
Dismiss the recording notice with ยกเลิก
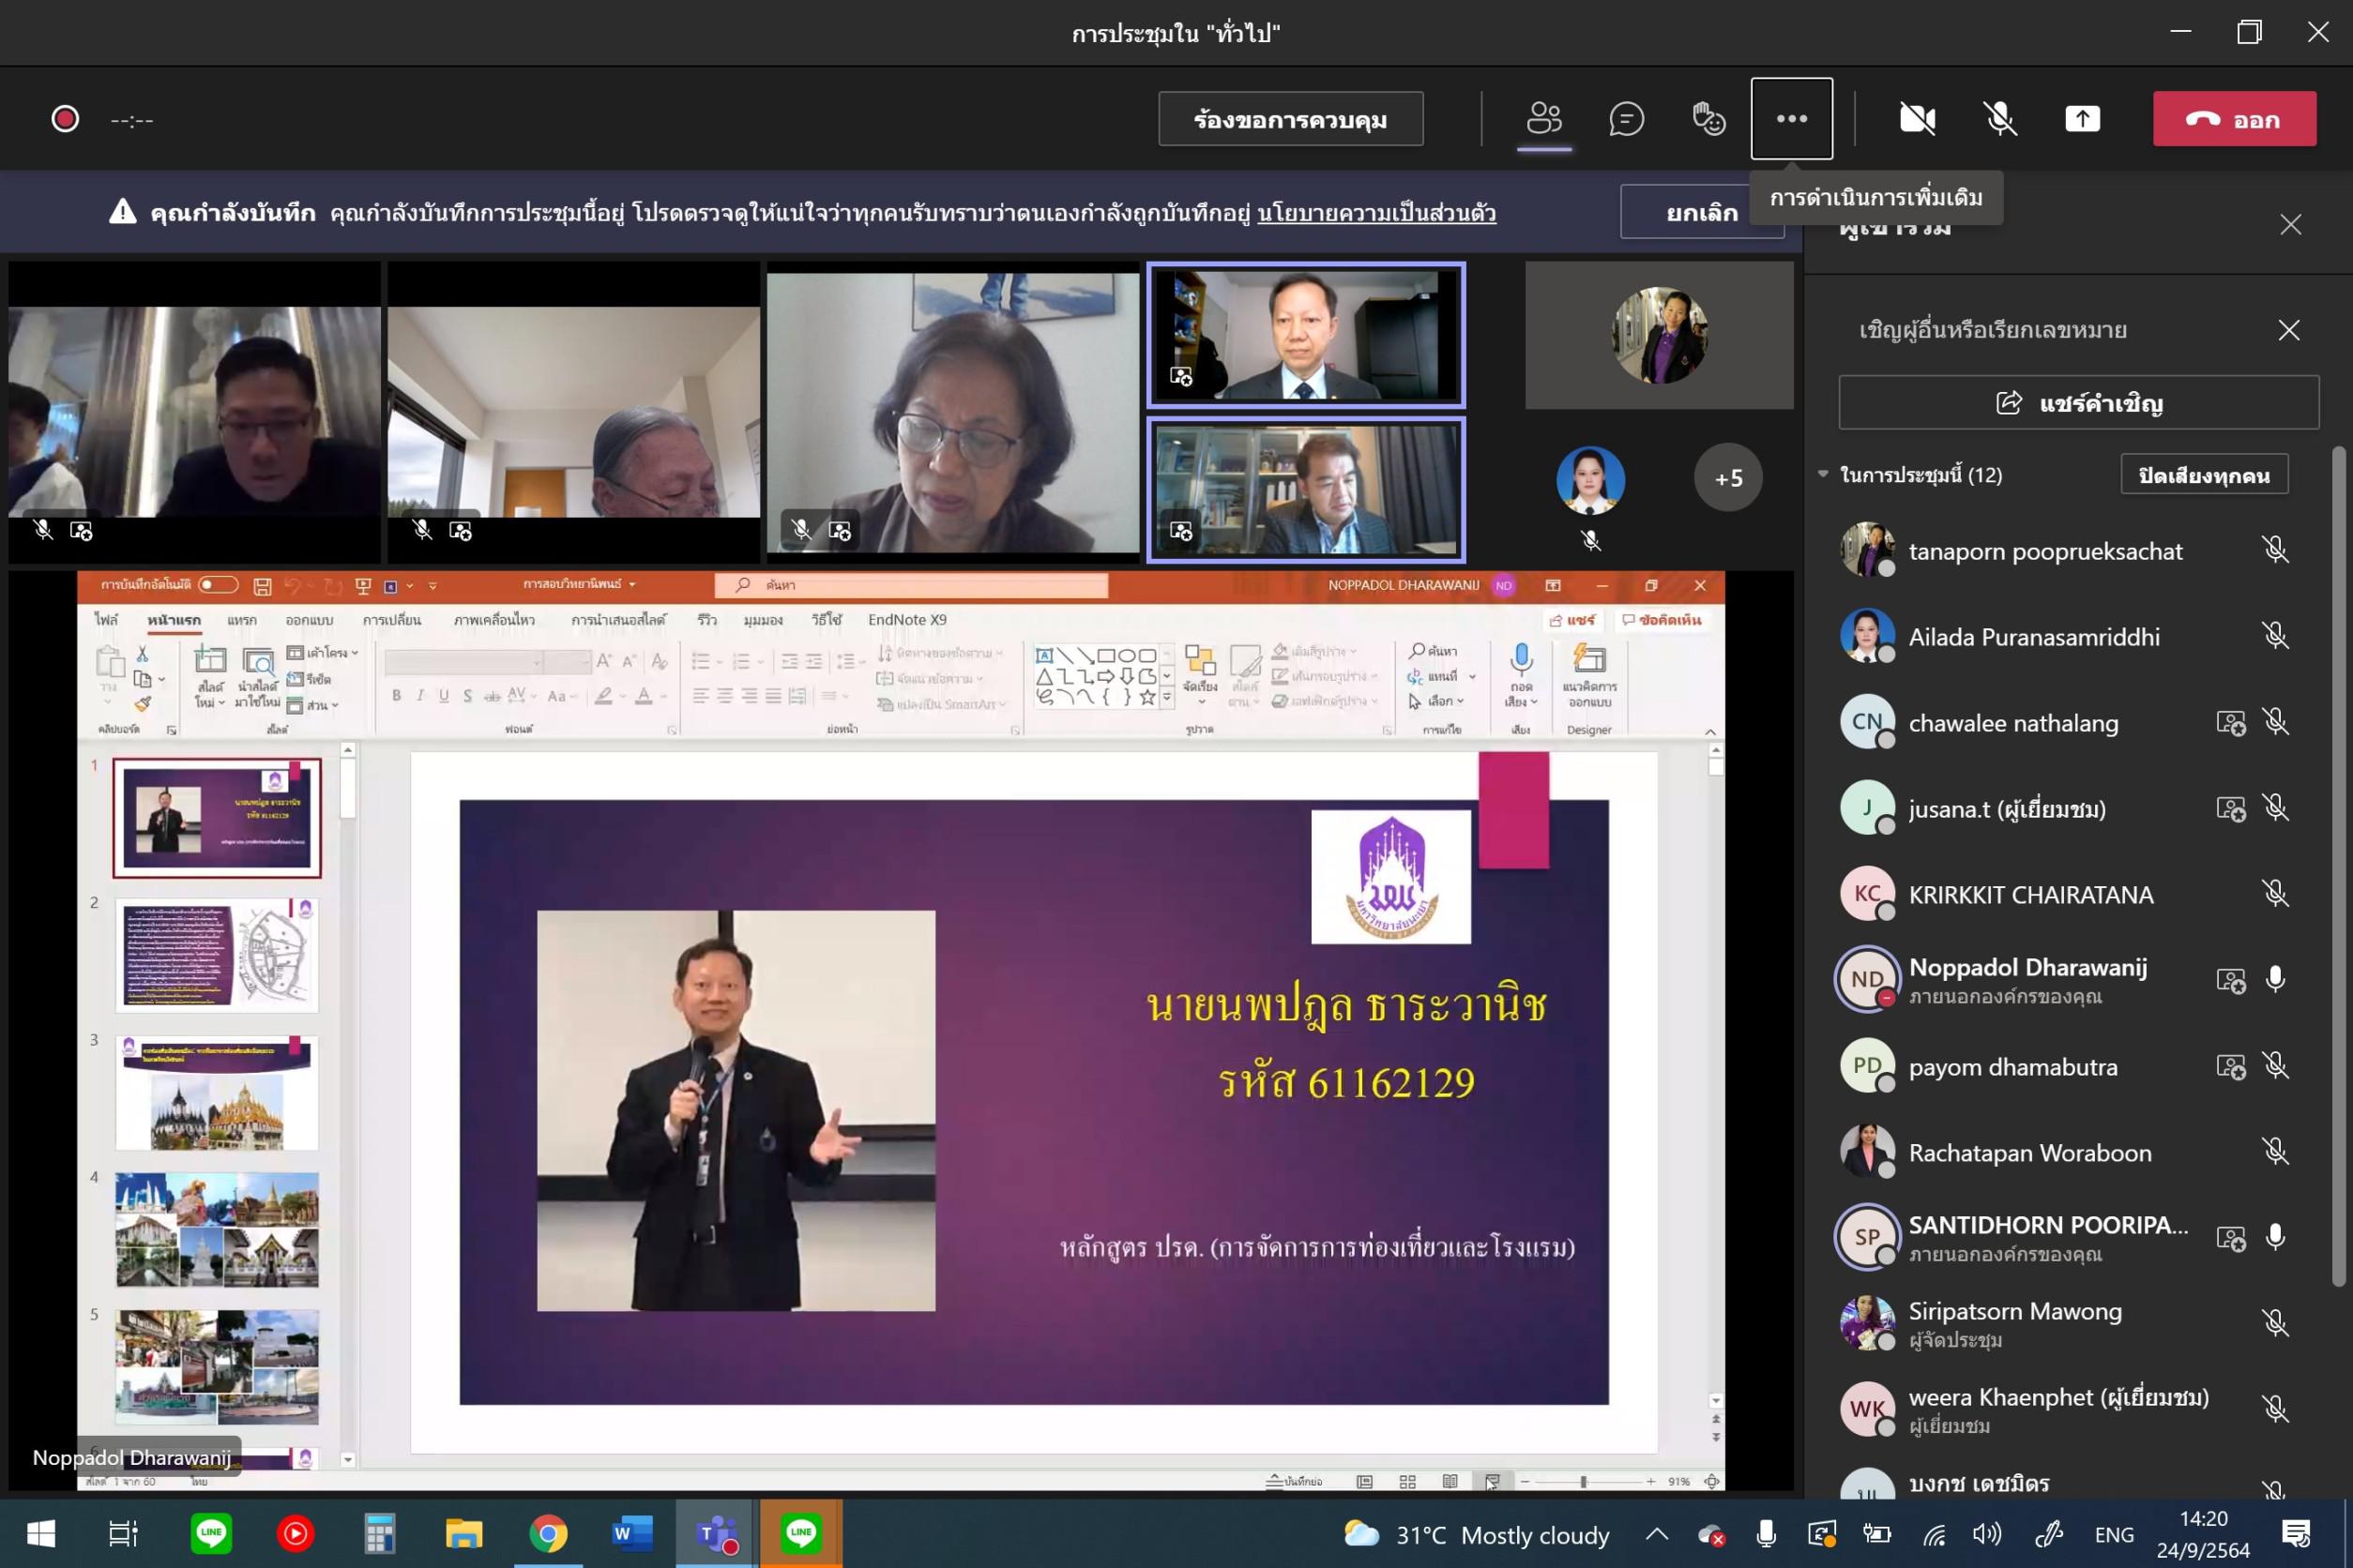click(1701, 212)
